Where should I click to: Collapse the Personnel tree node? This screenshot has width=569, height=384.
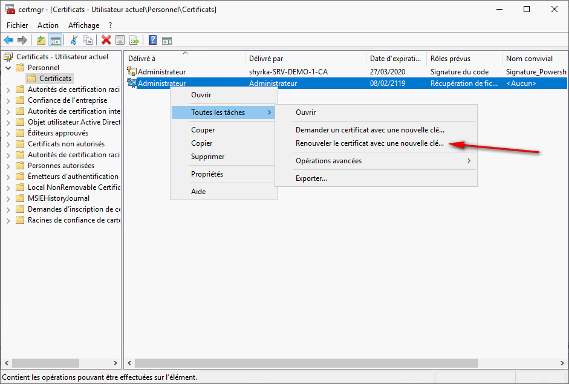[x=8, y=68]
